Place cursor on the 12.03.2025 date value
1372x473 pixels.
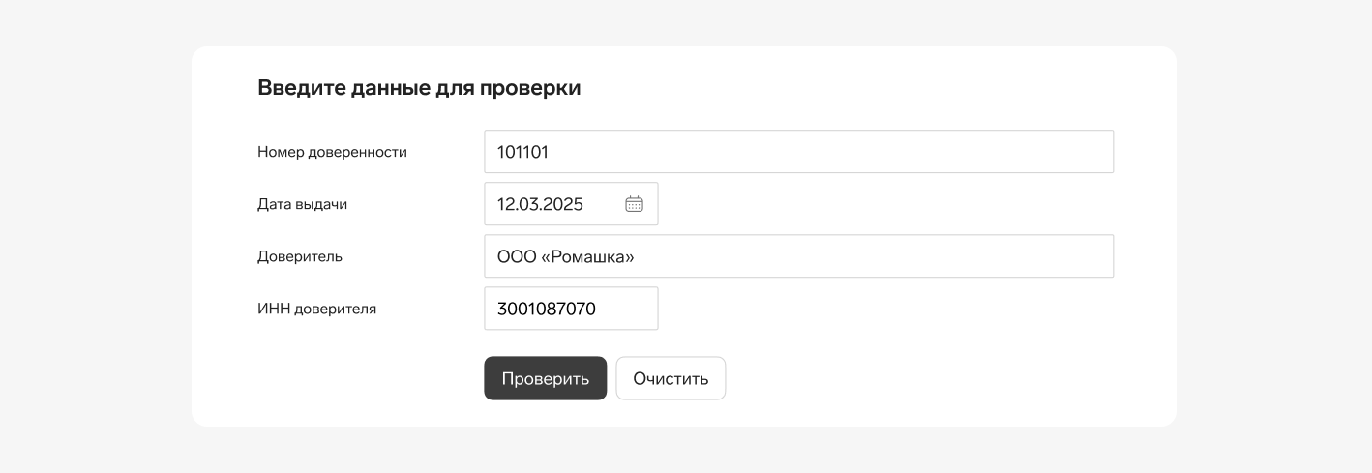point(540,204)
